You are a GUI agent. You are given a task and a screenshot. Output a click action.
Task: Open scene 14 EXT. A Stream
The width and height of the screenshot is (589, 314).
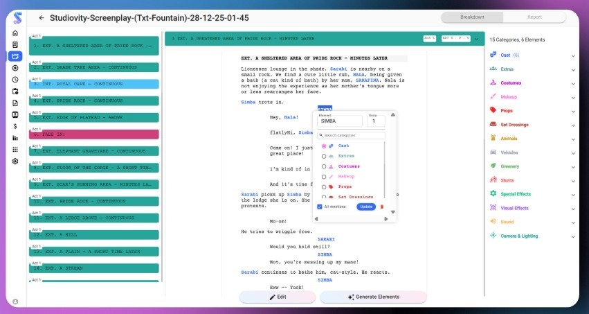(94, 268)
